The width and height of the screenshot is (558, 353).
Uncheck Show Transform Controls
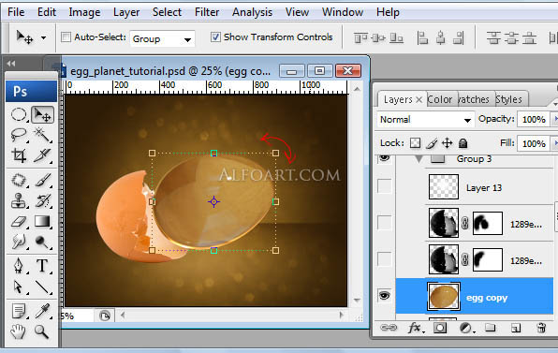coord(215,37)
